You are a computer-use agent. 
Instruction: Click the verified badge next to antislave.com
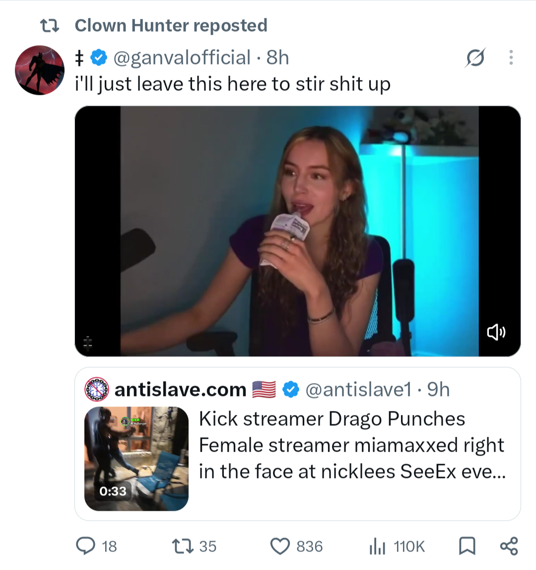coord(290,389)
